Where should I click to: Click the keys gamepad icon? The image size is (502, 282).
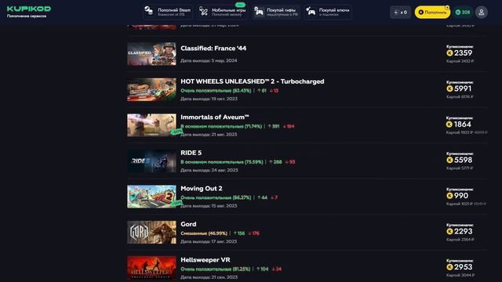click(x=311, y=12)
